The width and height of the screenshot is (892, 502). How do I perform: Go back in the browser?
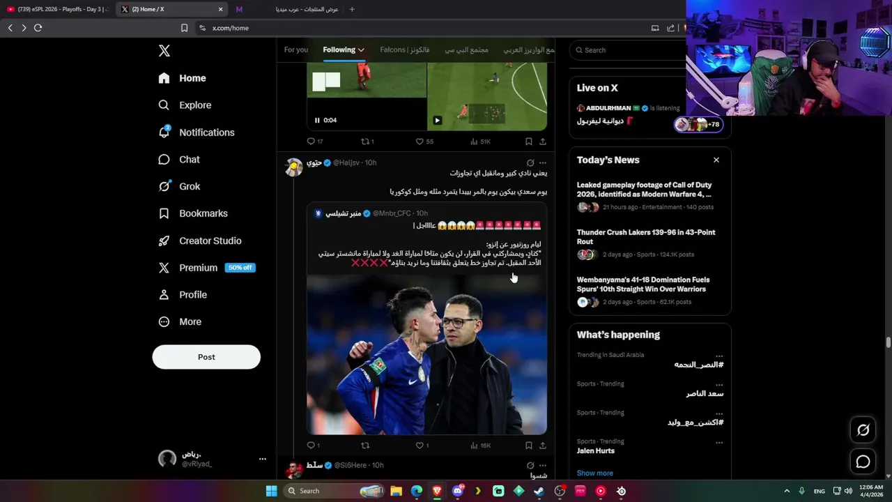click(10, 28)
